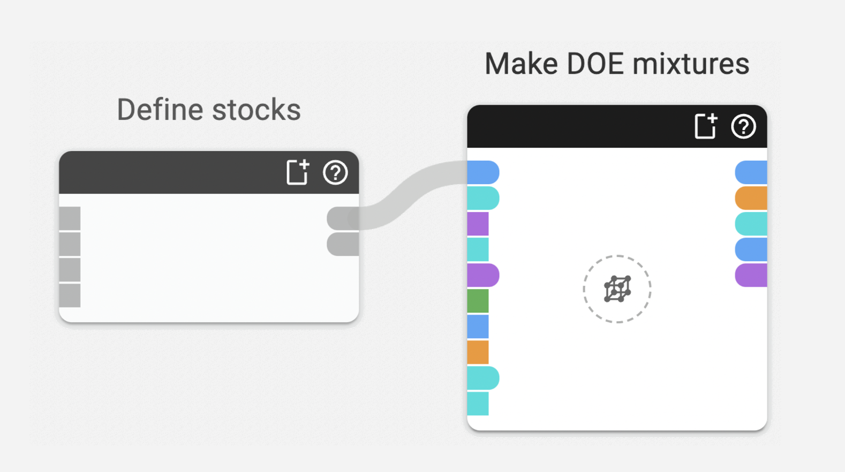Click the DOE cube icon in the node center
This screenshot has height=472, width=845.
tap(617, 289)
